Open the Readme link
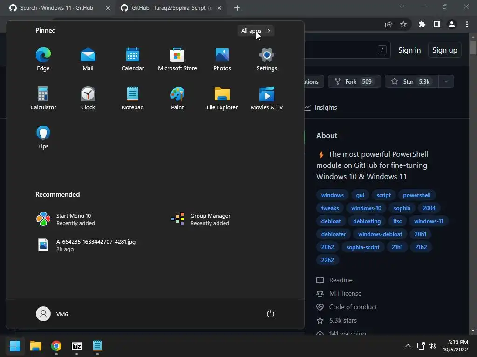 [334, 280]
